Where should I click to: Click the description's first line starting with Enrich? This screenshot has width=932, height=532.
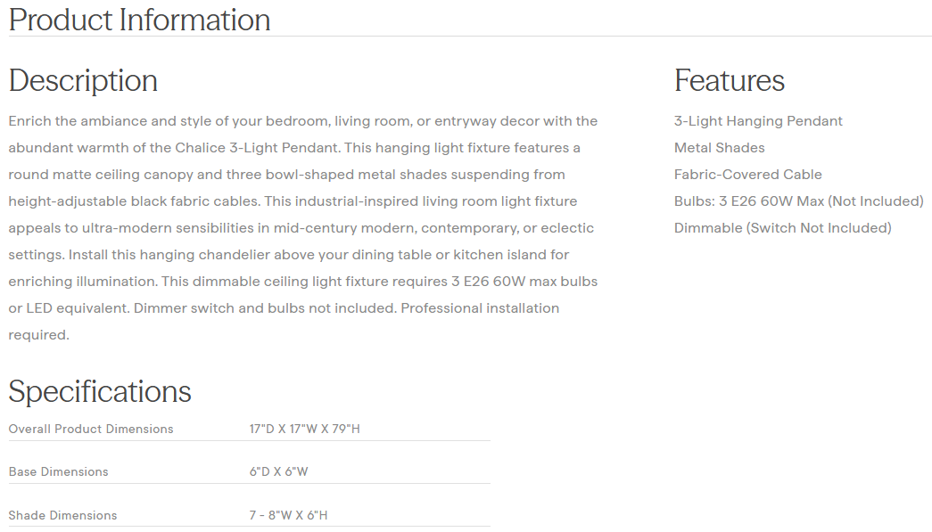coord(302,121)
